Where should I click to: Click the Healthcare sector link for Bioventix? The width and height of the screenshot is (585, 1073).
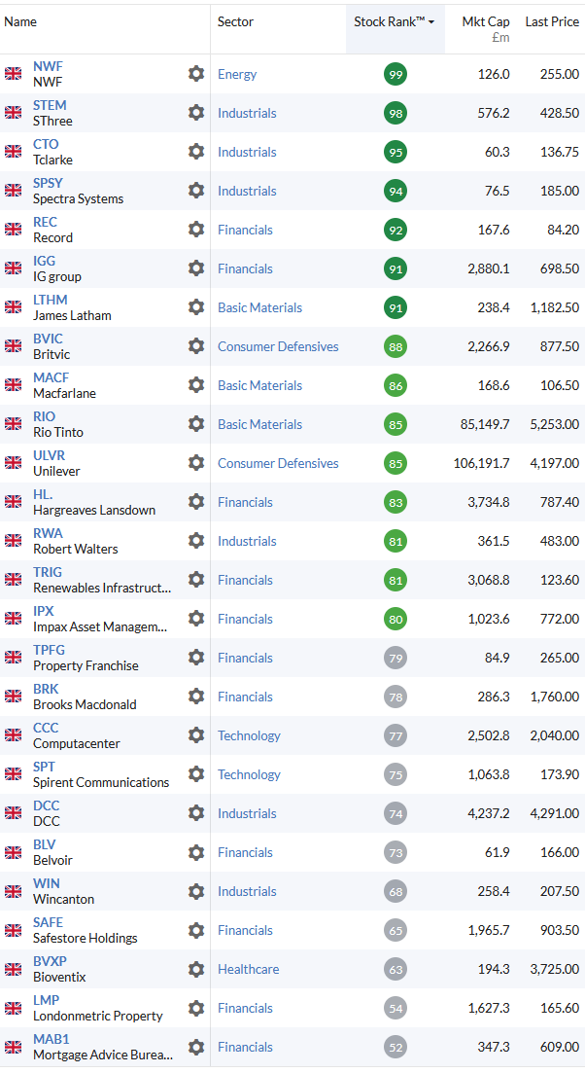(x=248, y=970)
